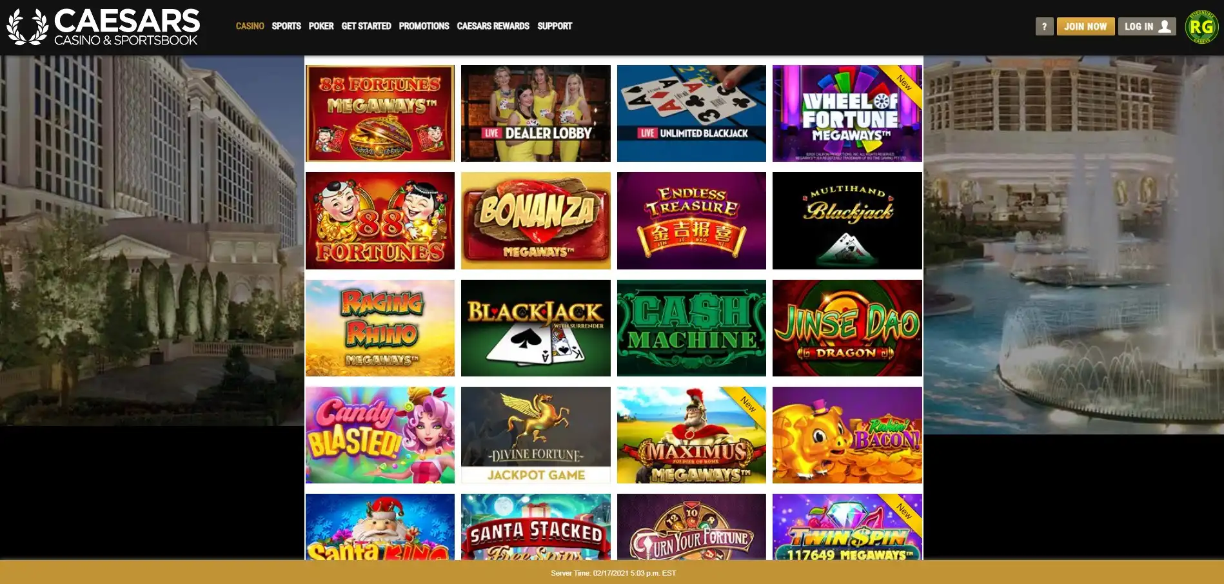Image resolution: width=1224 pixels, height=584 pixels.
Task: Open Caesars Rewards from the navigation
Action: click(493, 26)
